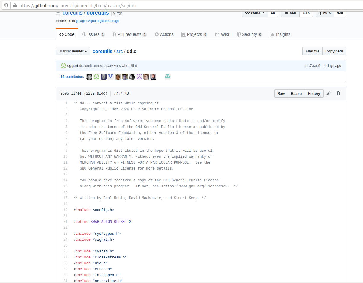Screen dimensions: 363x283
Task: Open the Blame view for dd.c
Action: [x=296, y=94]
